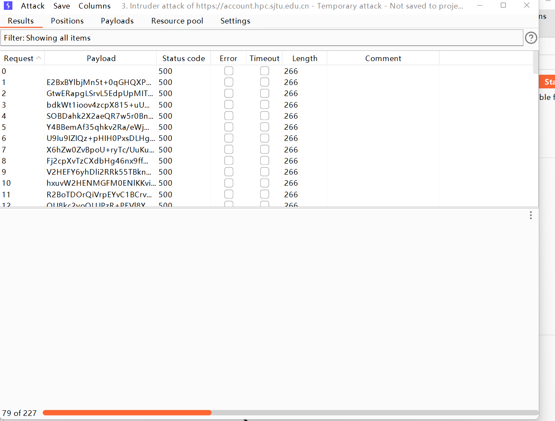
Task: Open the three-dot options menu in lower pane
Action: [531, 215]
